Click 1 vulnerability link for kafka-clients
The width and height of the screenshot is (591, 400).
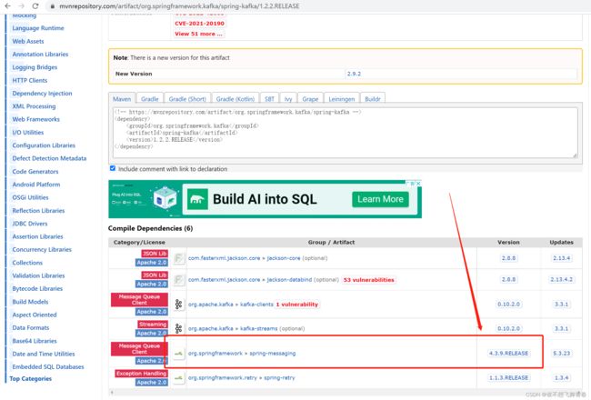click(297, 305)
